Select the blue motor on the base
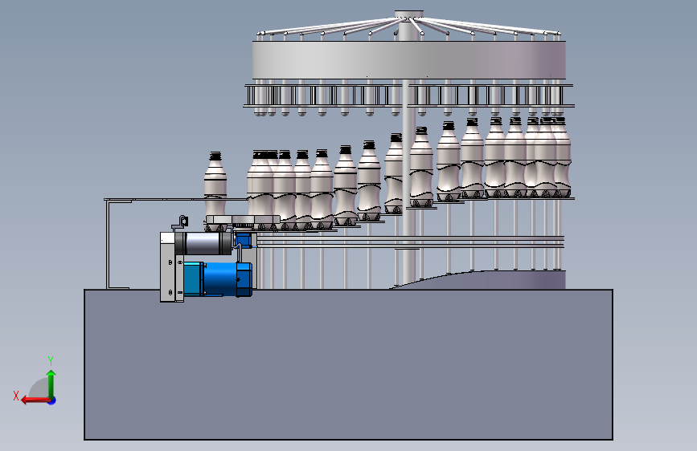Image resolution: width=697 pixels, height=451 pixels. pyautogui.click(x=218, y=278)
